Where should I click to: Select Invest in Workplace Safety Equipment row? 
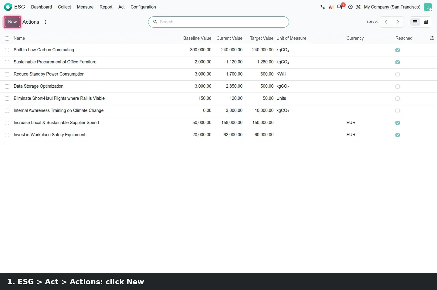7,135
